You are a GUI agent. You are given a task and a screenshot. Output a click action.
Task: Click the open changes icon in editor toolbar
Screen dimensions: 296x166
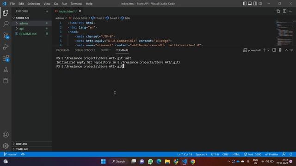278,11
